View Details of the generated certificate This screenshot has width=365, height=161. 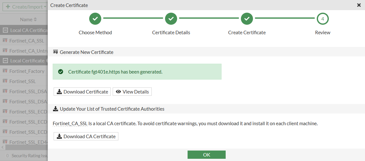point(132,92)
